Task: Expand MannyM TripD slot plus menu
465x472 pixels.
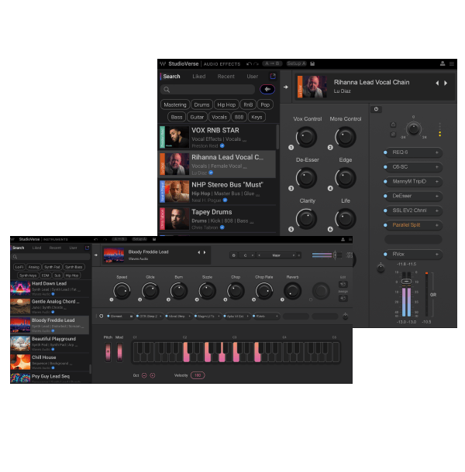Action: tap(436, 182)
